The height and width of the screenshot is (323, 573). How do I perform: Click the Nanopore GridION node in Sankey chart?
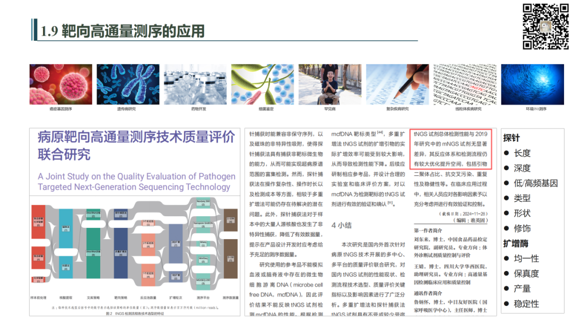[x=204, y=224]
